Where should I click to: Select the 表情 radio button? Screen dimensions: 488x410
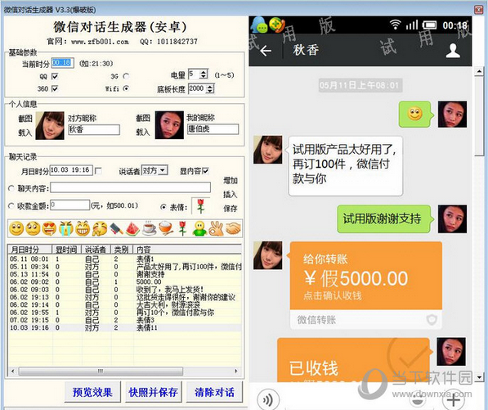163,206
